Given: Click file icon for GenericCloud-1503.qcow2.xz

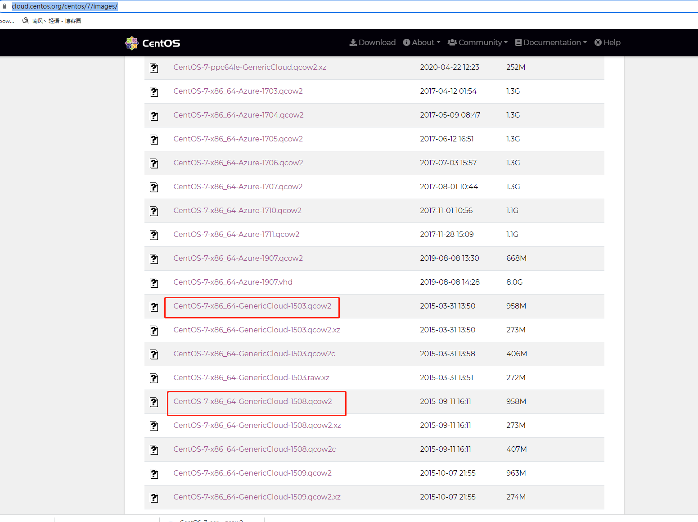Looking at the screenshot, I should pos(154,331).
